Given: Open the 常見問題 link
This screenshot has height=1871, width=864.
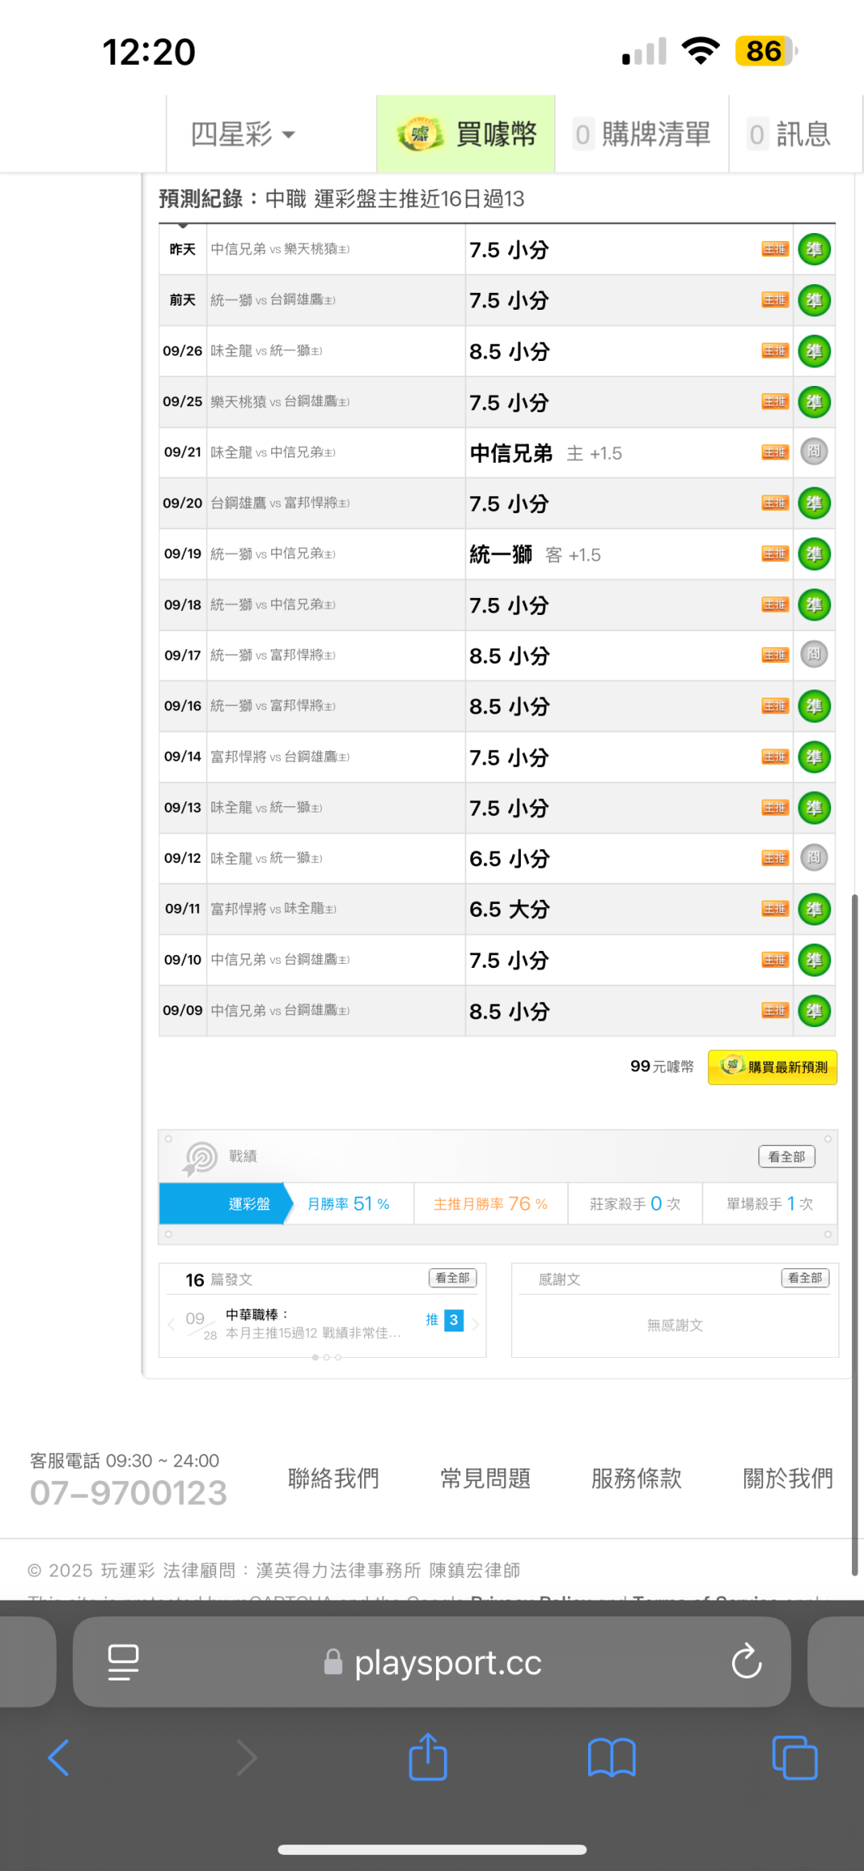Looking at the screenshot, I should pyautogui.click(x=486, y=1478).
